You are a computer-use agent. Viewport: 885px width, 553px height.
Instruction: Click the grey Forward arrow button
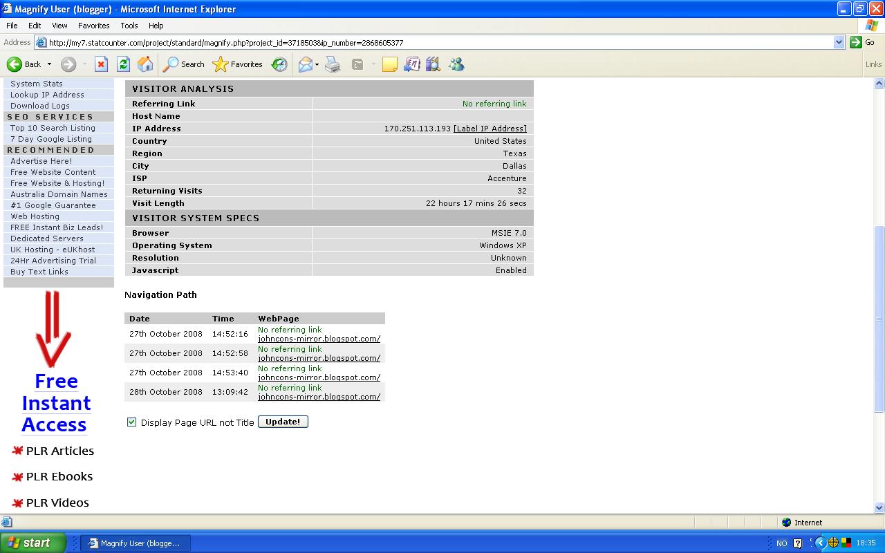pos(68,64)
